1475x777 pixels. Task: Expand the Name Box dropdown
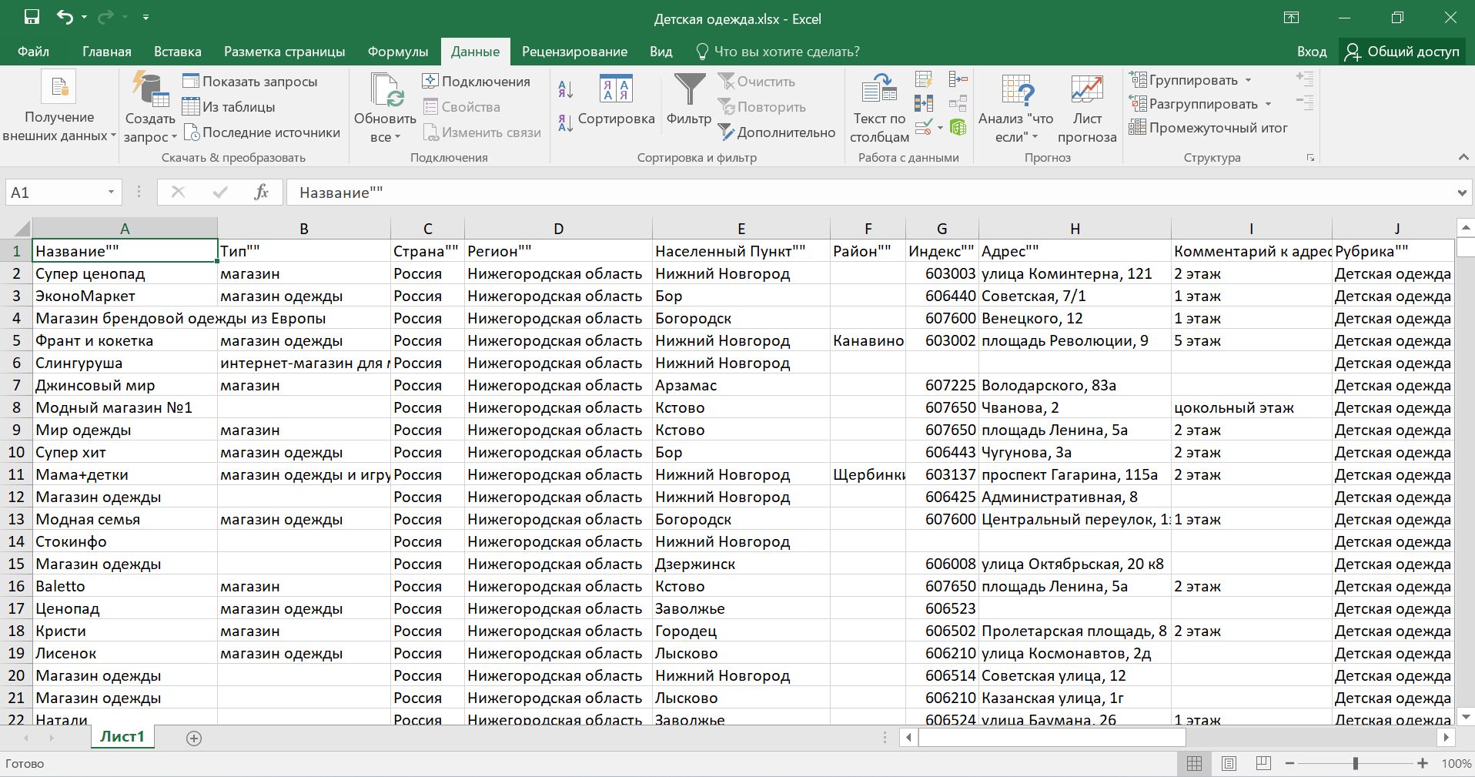[x=111, y=193]
